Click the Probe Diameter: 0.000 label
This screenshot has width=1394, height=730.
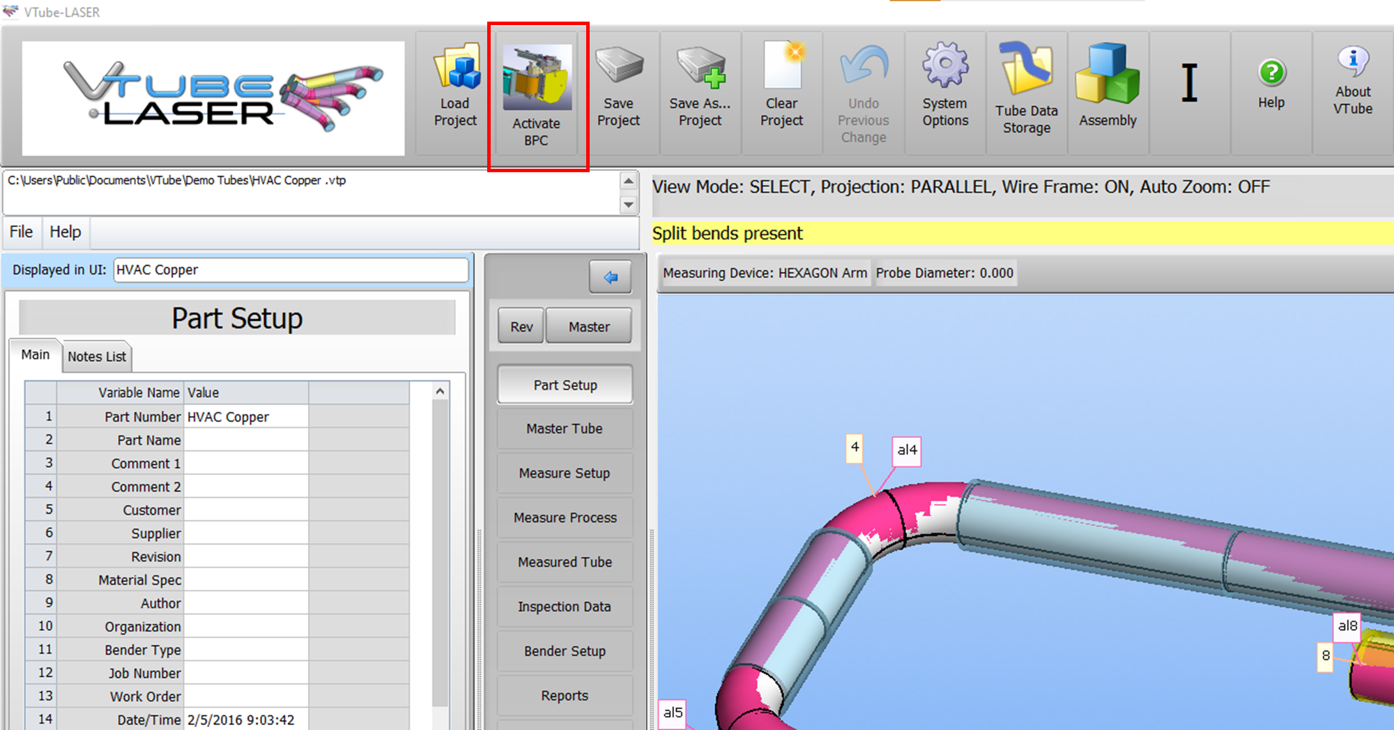pyautogui.click(x=944, y=273)
